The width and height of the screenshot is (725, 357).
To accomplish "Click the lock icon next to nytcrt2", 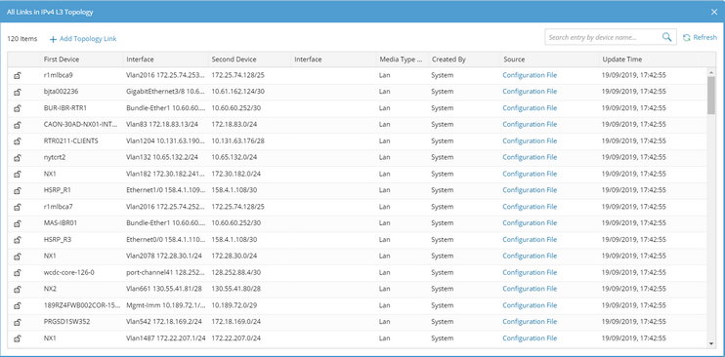I will [x=18, y=157].
